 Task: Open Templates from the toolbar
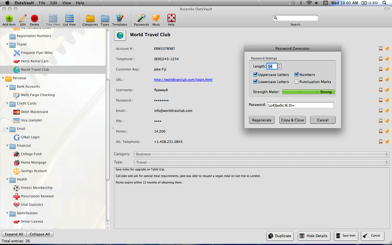[x=120, y=18]
